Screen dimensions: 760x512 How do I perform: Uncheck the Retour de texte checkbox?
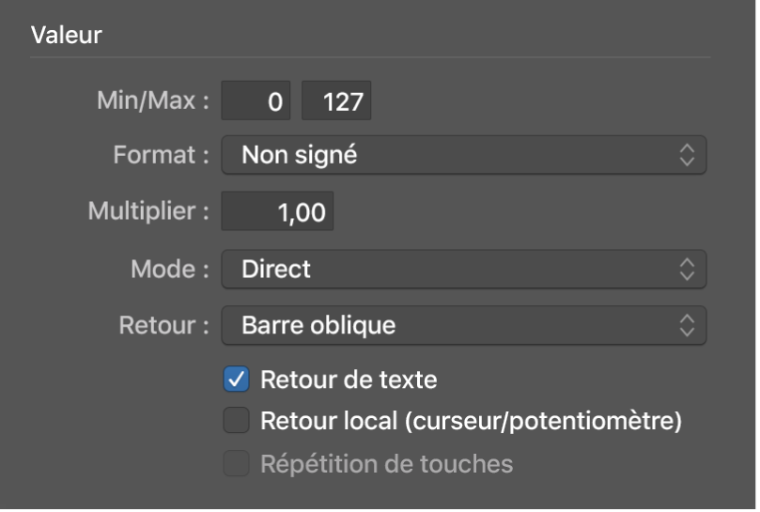click(237, 380)
